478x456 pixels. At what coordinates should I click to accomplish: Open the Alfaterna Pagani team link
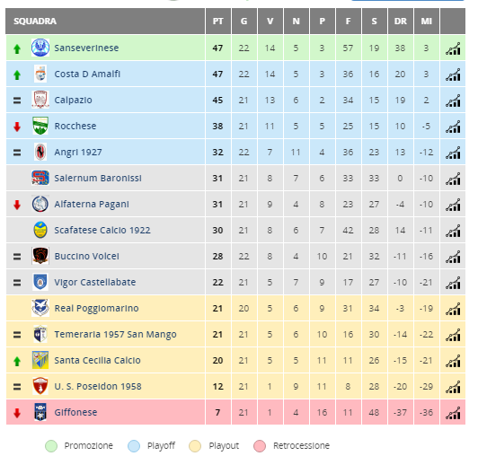click(x=92, y=205)
